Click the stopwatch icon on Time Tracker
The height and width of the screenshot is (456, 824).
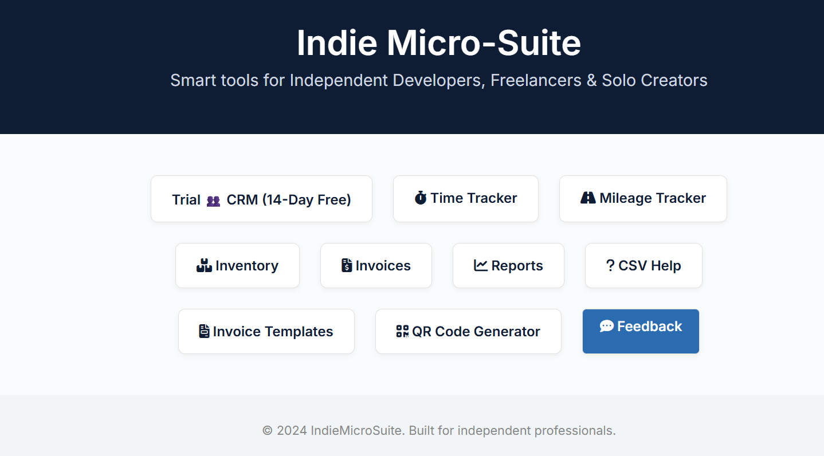point(421,198)
